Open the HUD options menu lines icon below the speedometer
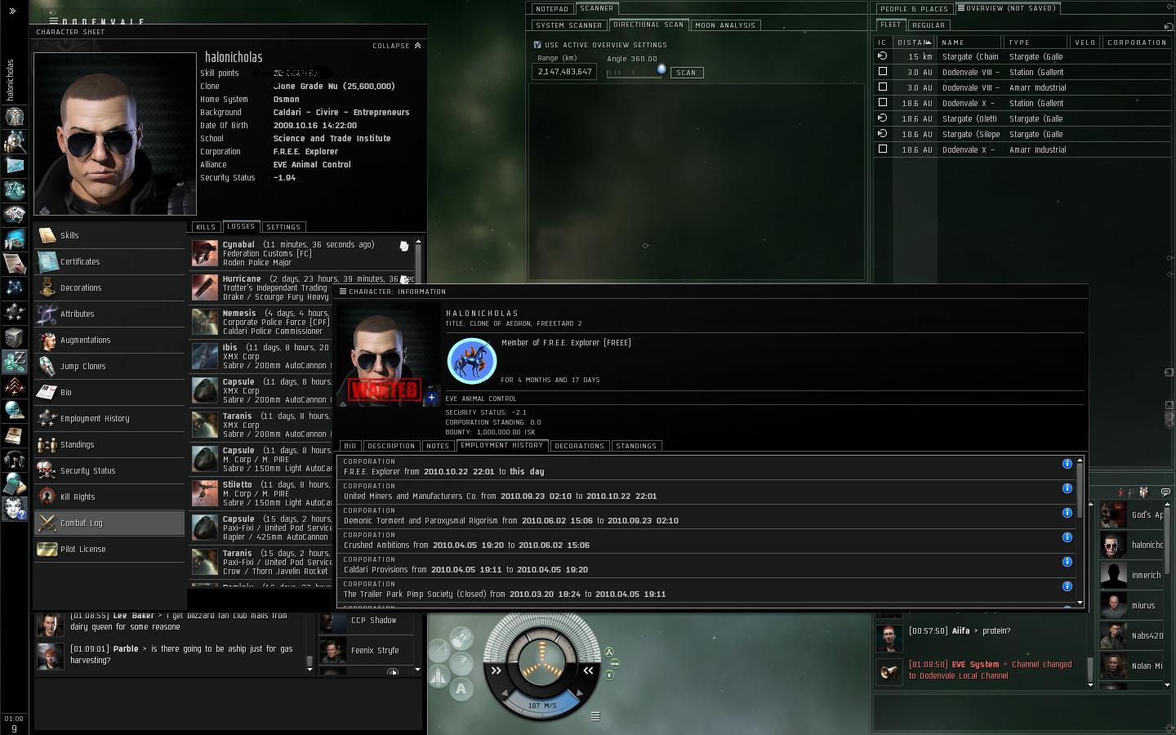The width and height of the screenshot is (1176, 735). click(595, 716)
